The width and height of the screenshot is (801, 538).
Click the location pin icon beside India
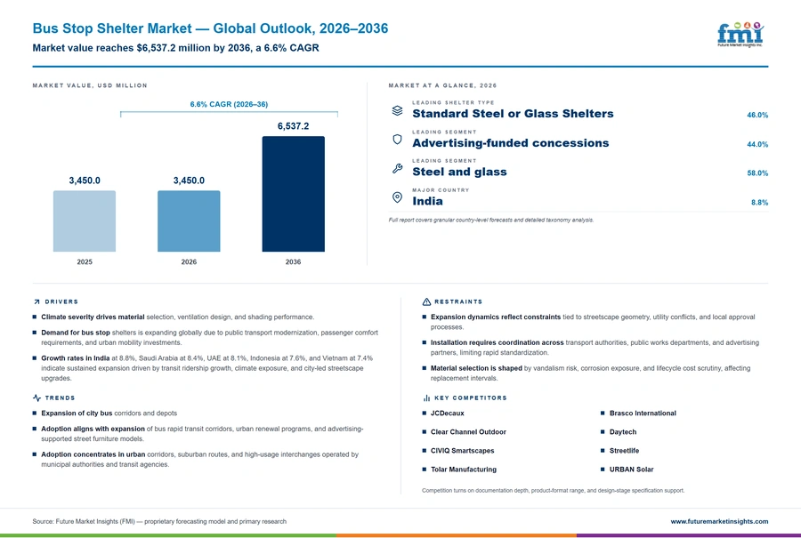tap(397, 197)
